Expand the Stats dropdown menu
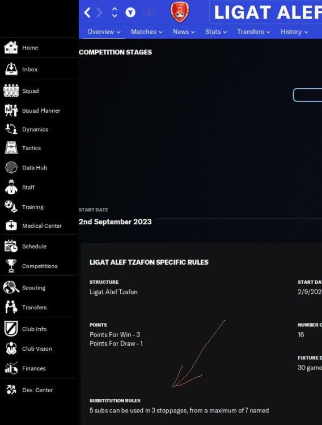The image size is (322, 425). click(216, 32)
